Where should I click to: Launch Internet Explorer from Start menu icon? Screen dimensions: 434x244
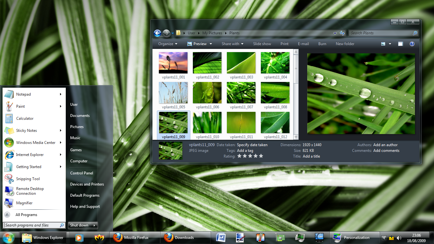pyautogui.click(x=9, y=155)
